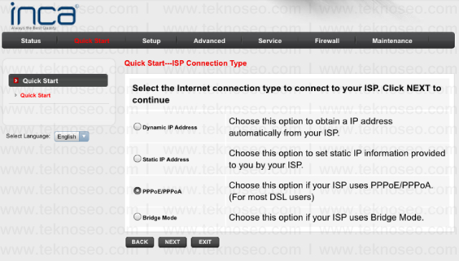Open the Quick Start sidebar link
The image size is (459, 261).
click(35, 95)
